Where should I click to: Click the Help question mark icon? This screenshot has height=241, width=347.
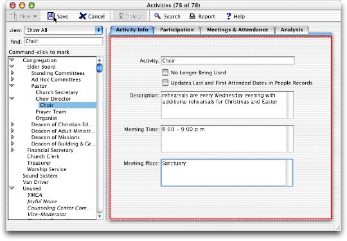coord(229,16)
